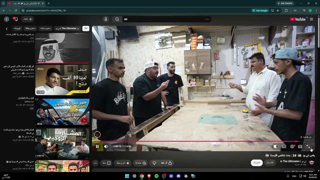This screenshot has height=180, width=320.
Task: Click the Ask Google button
Action: point(260,10)
